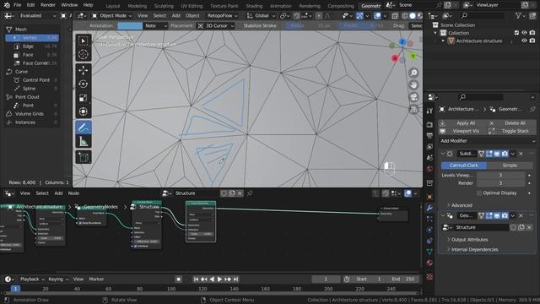Open the timeline Playback popover
540x304 pixels.
tap(32, 280)
